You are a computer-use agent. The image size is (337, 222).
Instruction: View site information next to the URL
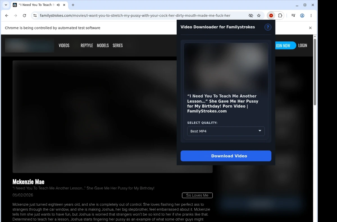click(35, 15)
